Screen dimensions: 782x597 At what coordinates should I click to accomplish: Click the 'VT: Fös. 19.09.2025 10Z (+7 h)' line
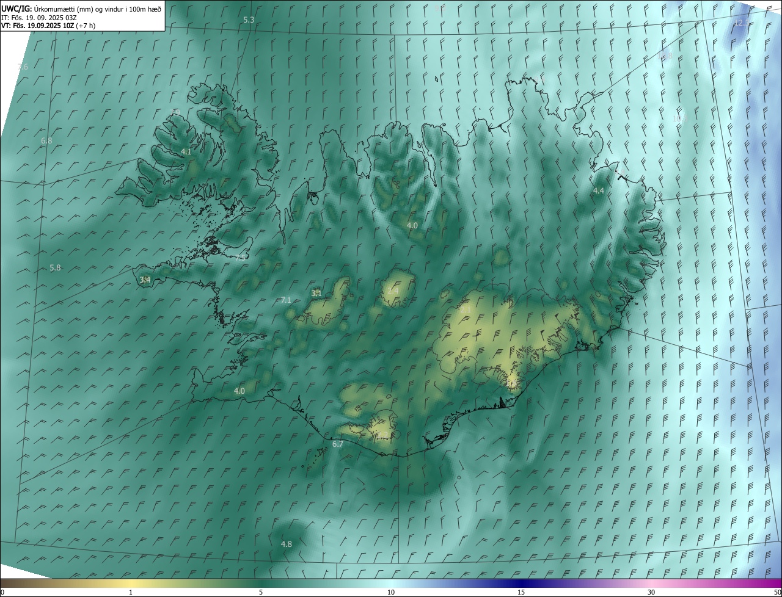[x=48, y=26]
